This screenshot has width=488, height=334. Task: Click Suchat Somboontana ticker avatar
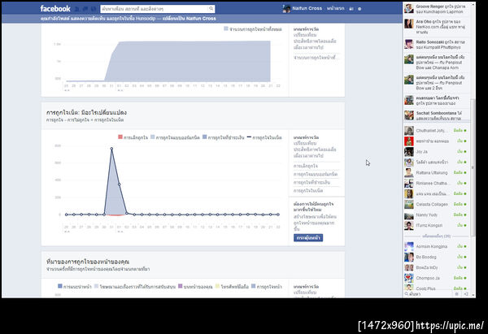point(408,115)
